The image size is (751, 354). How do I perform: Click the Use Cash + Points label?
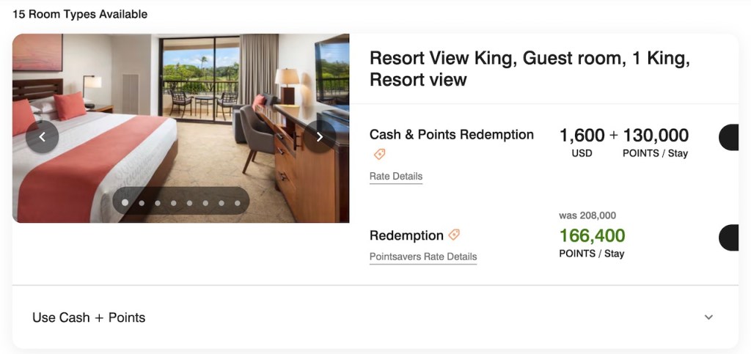click(x=89, y=317)
